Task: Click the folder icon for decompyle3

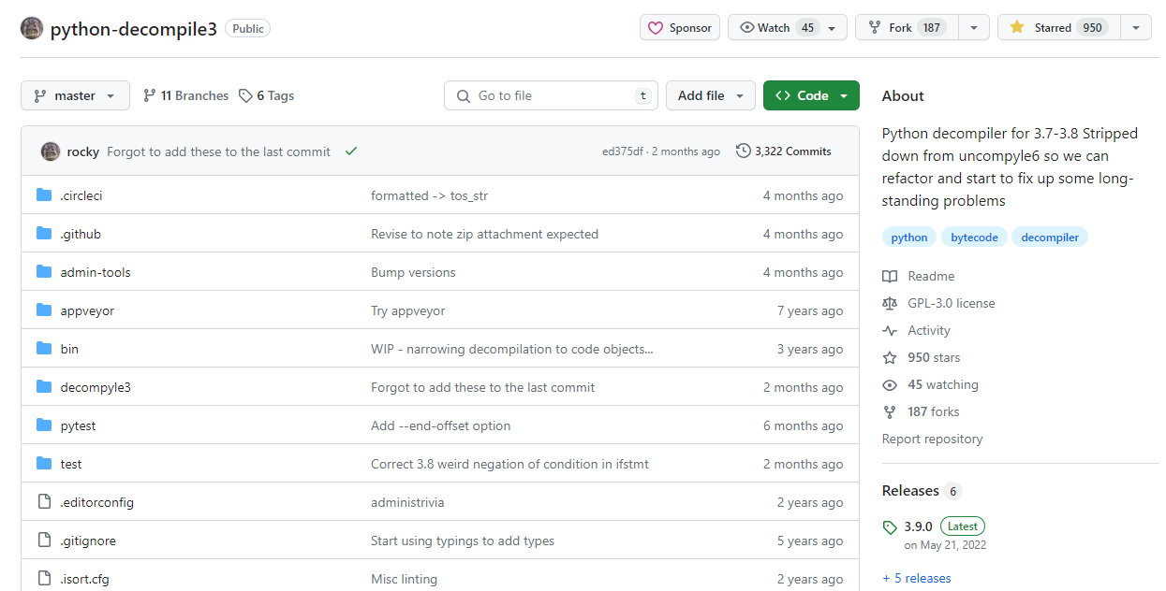Action: pos(44,387)
